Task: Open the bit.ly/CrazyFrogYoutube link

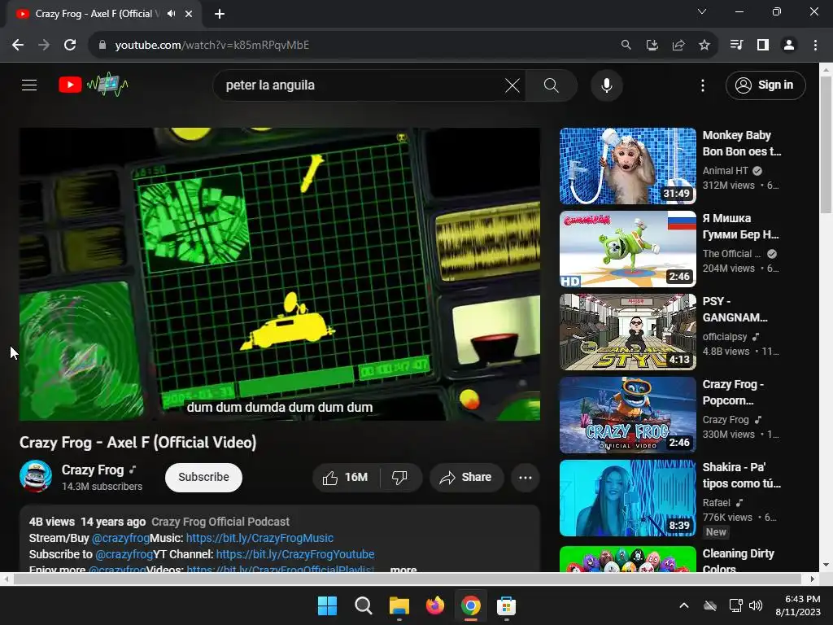Action: tap(295, 554)
